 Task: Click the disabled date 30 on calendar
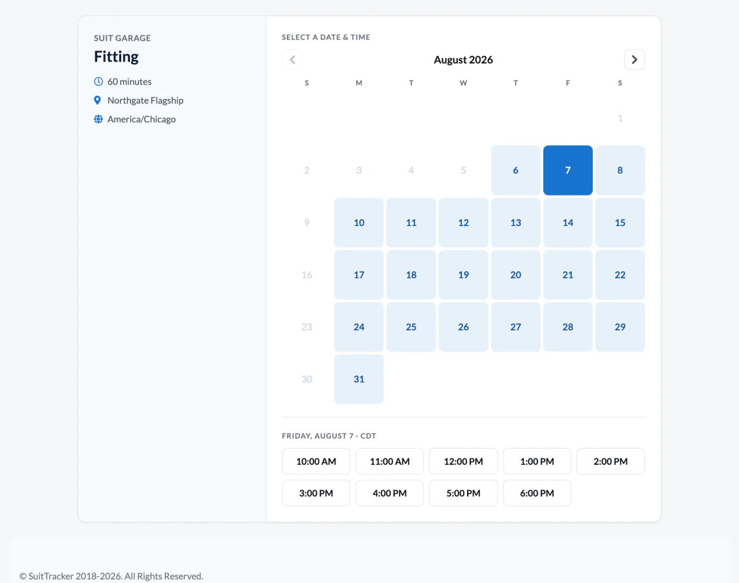pyautogui.click(x=307, y=379)
